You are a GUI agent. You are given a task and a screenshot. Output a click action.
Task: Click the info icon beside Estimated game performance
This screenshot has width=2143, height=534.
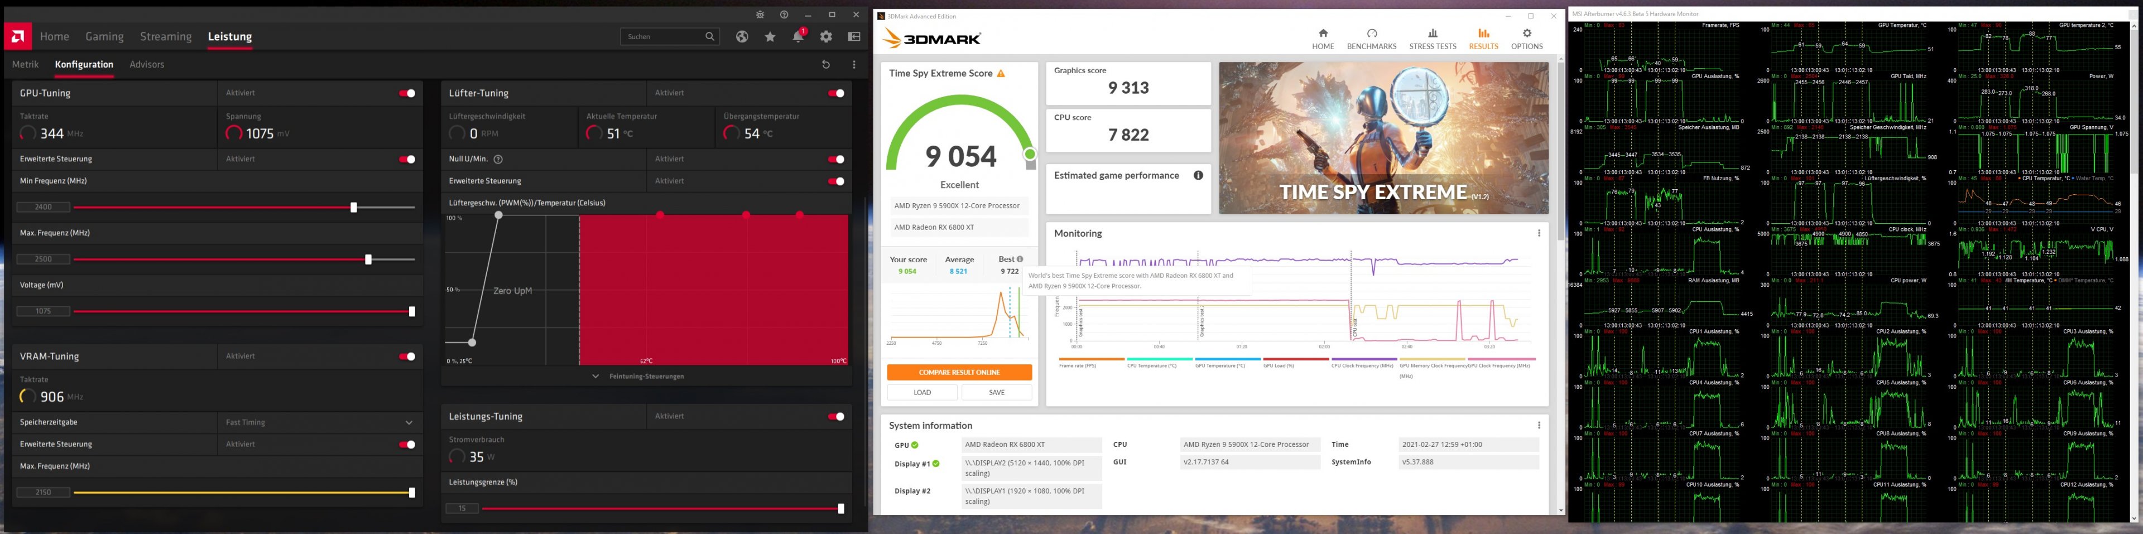pyautogui.click(x=1198, y=176)
